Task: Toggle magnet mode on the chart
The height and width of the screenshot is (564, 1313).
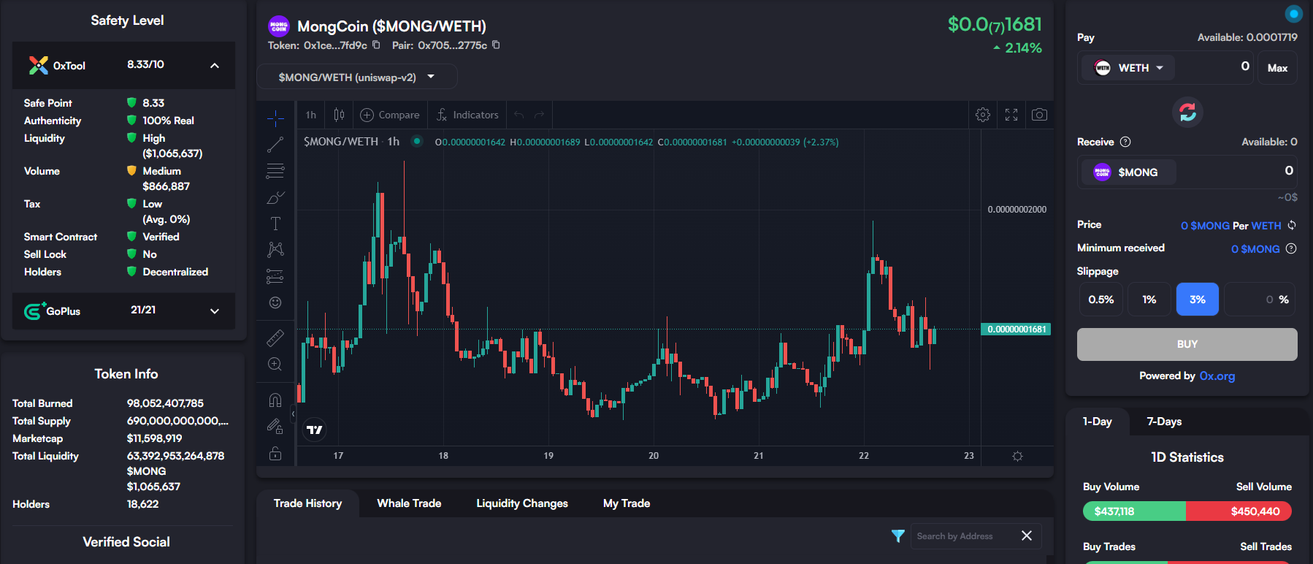Action: 275,400
